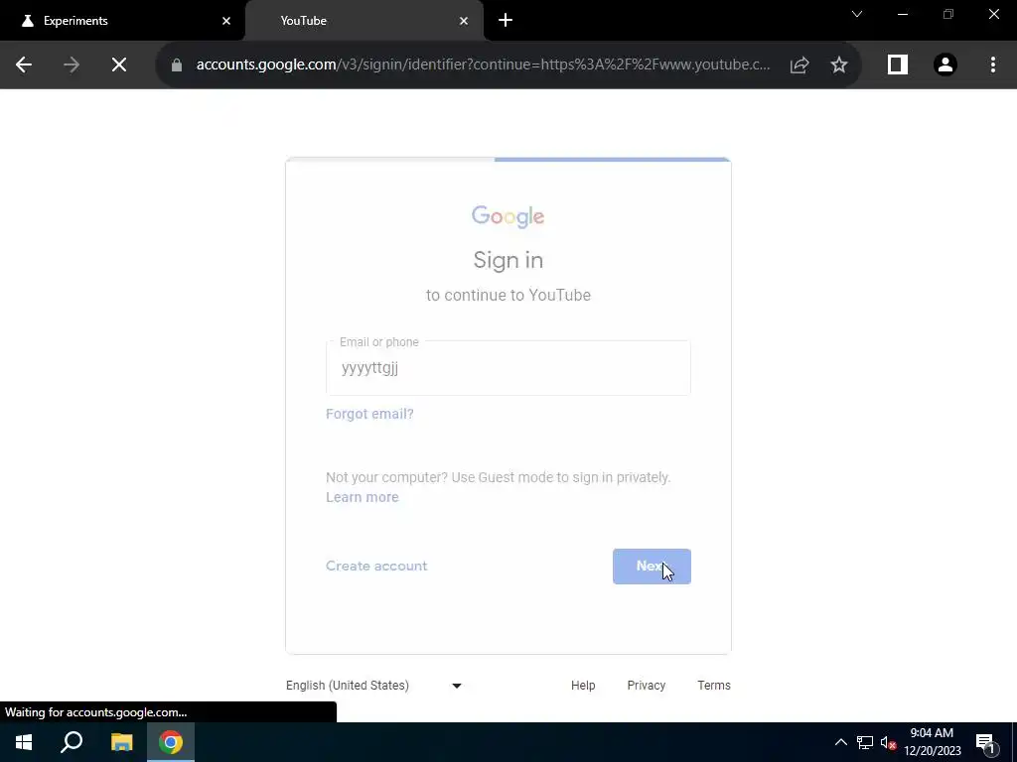The width and height of the screenshot is (1017, 762).
Task: Bookmark this tab with the star icon
Action: [839, 64]
